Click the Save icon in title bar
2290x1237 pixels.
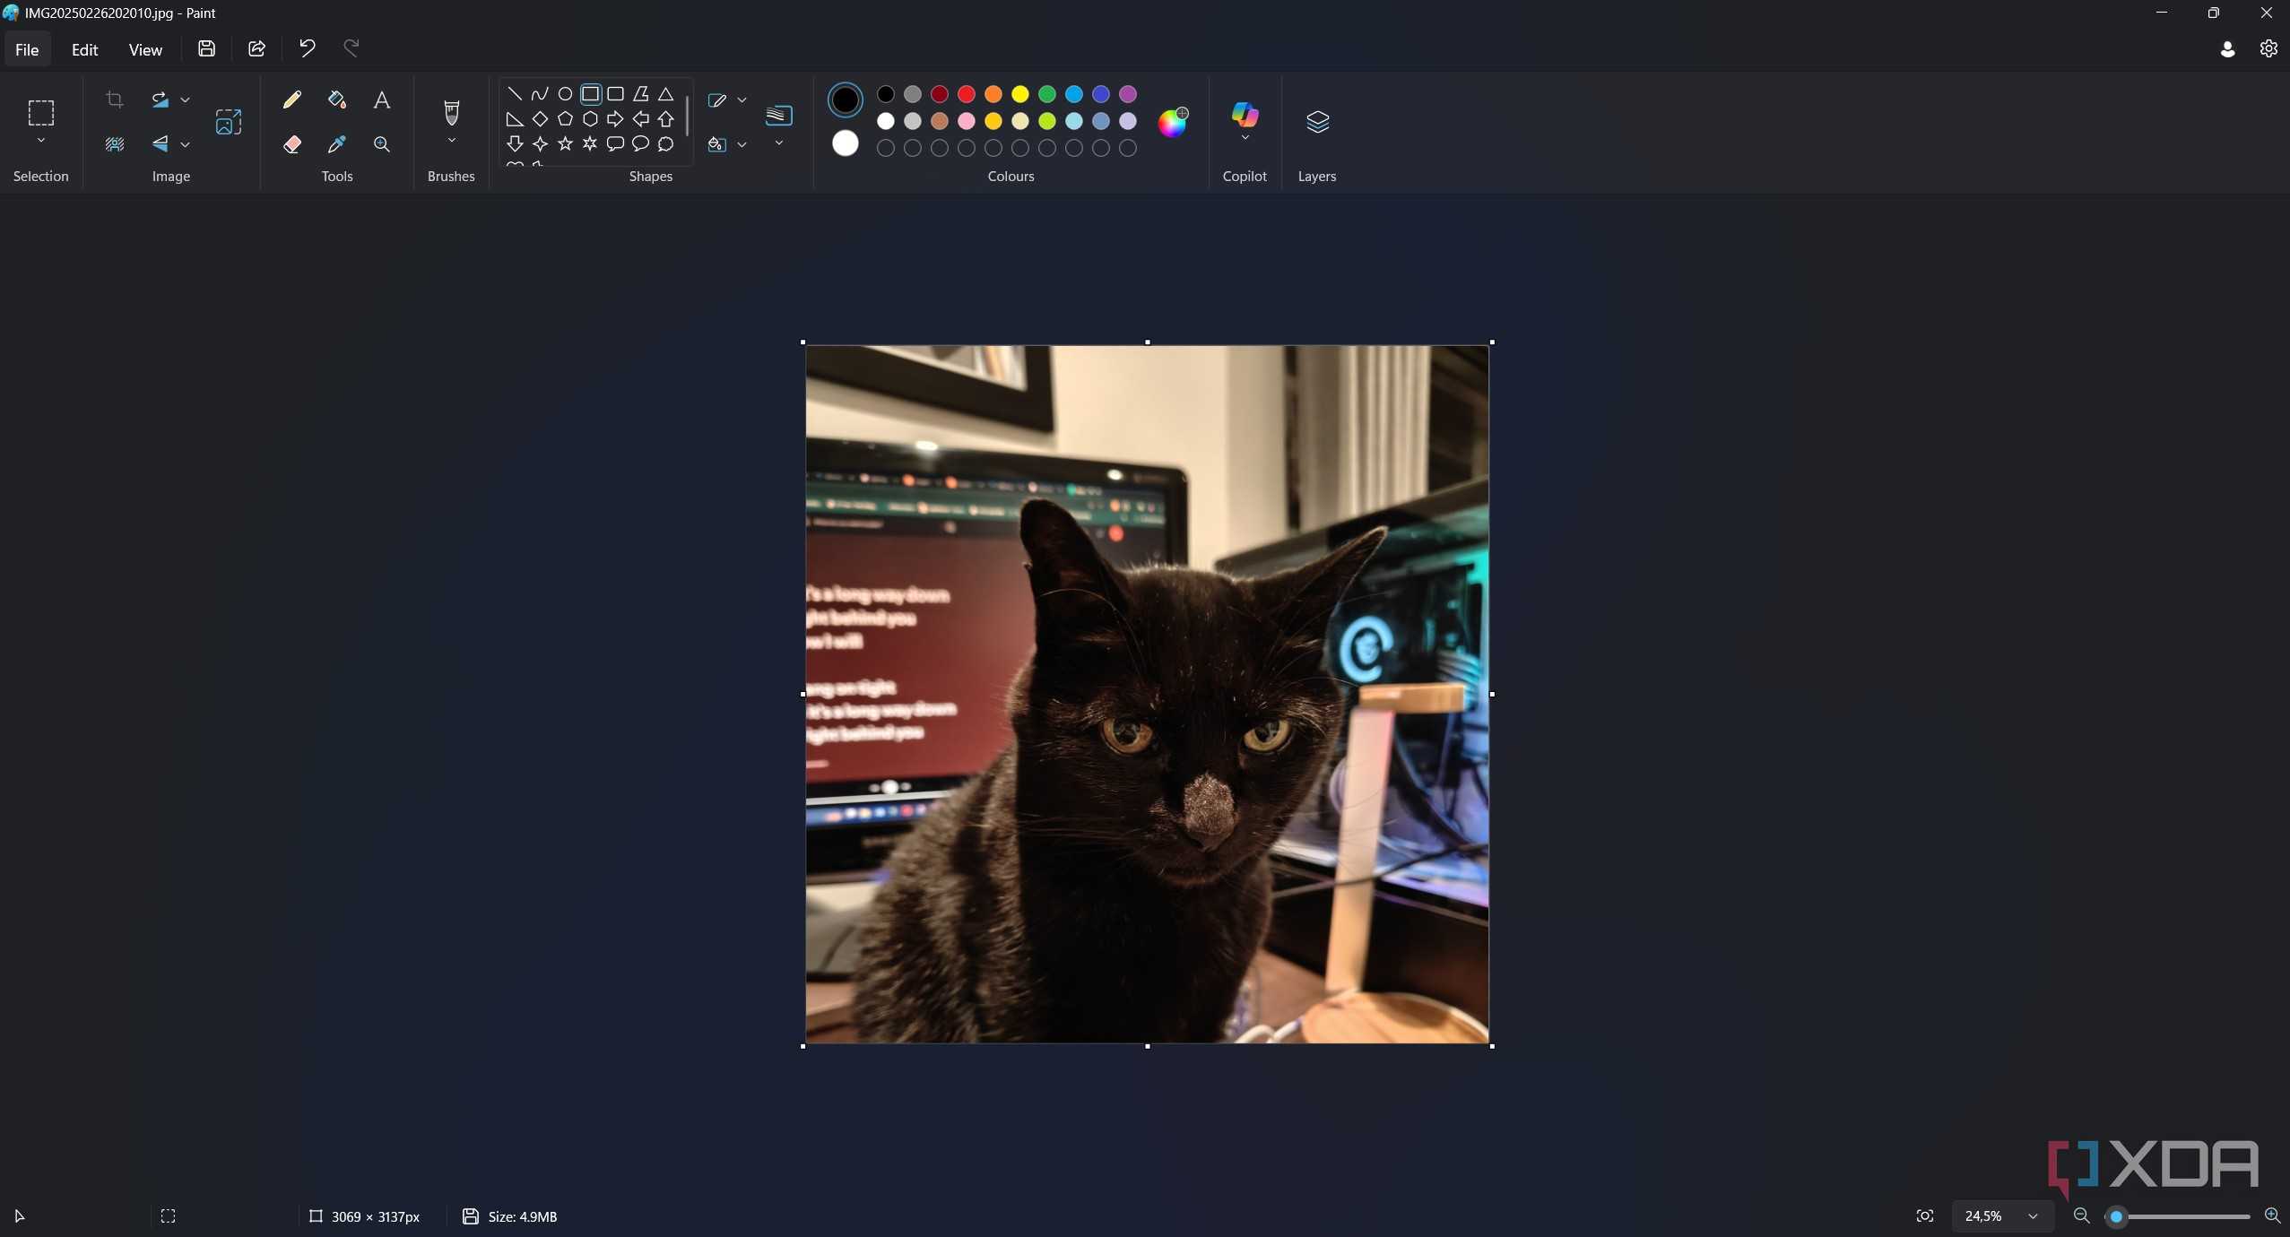(x=207, y=48)
